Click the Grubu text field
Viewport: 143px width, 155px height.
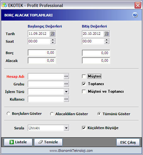point(46,84)
